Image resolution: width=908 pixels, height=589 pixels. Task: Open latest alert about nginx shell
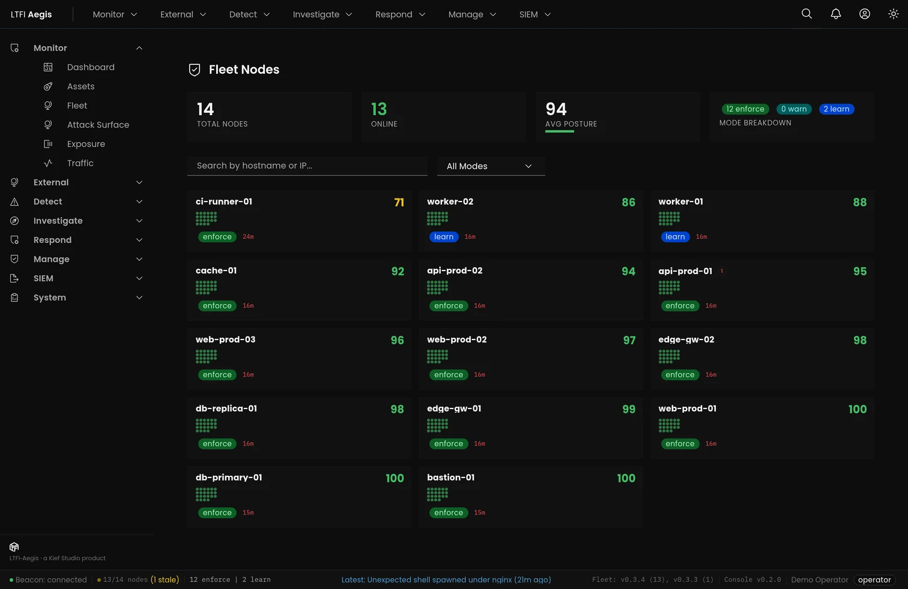click(446, 579)
